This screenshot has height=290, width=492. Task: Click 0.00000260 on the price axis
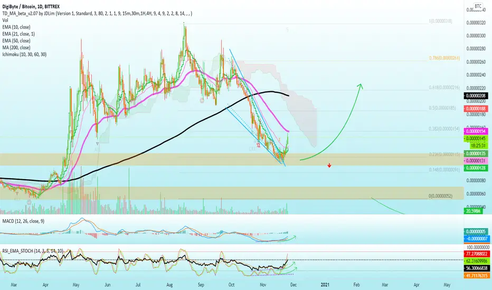pos(476,62)
